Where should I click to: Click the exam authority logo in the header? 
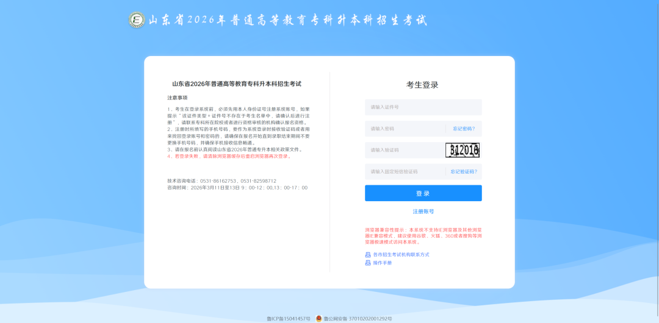137,20
